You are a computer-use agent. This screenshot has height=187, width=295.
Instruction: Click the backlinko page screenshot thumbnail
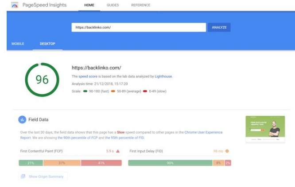tap(265, 130)
